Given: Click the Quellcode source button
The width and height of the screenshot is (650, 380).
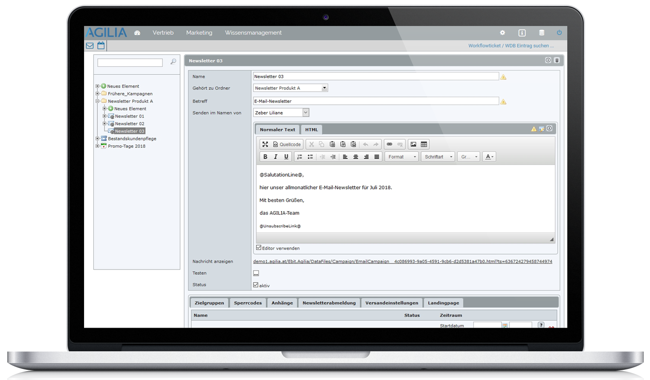Looking at the screenshot, I should click(287, 144).
